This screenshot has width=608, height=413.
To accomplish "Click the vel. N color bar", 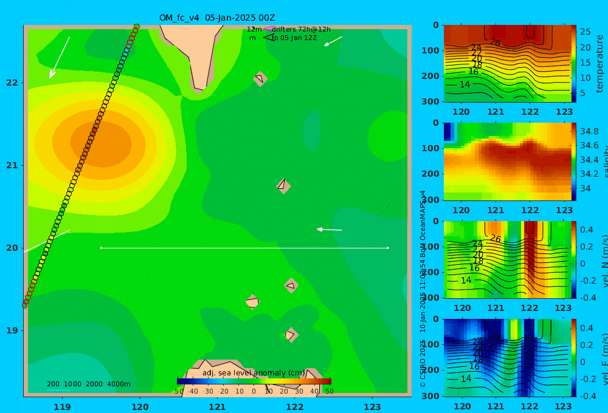I will (x=573, y=259).
